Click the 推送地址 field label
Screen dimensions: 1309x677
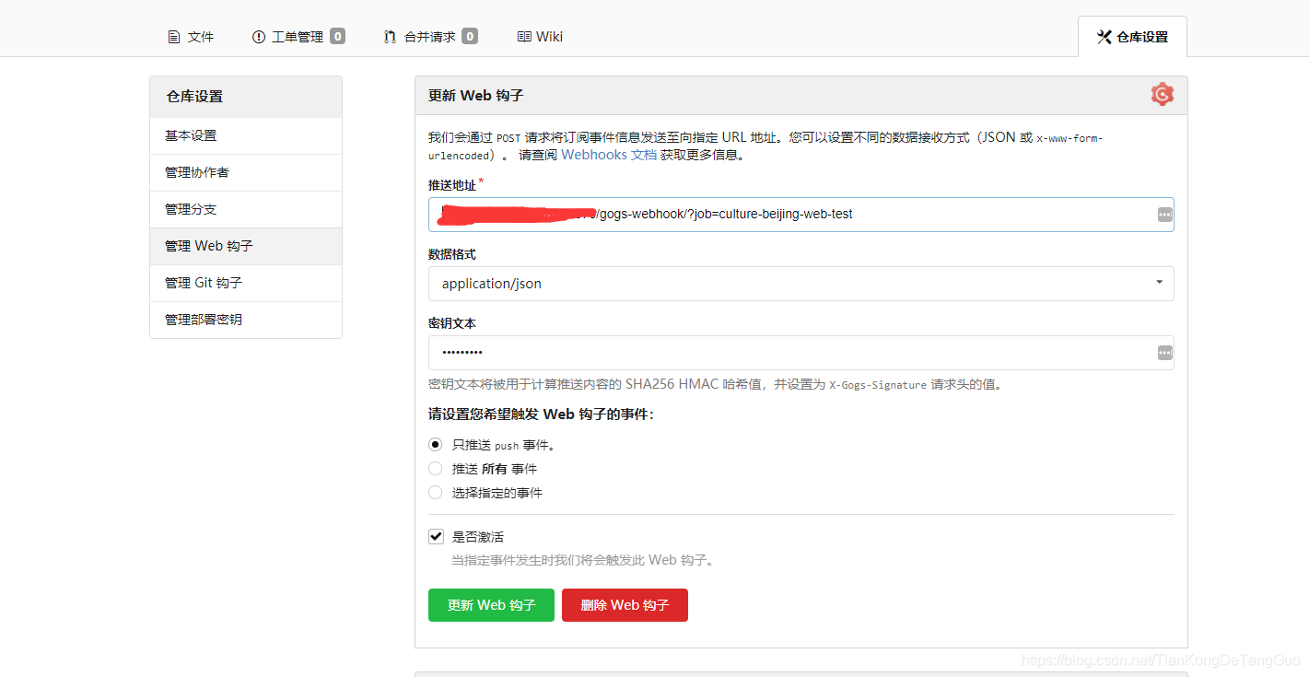click(452, 185)
